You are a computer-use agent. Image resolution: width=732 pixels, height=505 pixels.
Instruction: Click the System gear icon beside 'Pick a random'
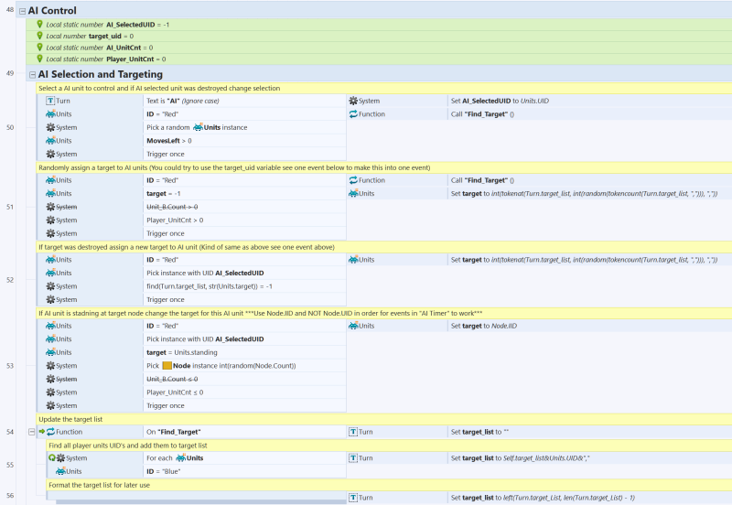tap(50, 128)
